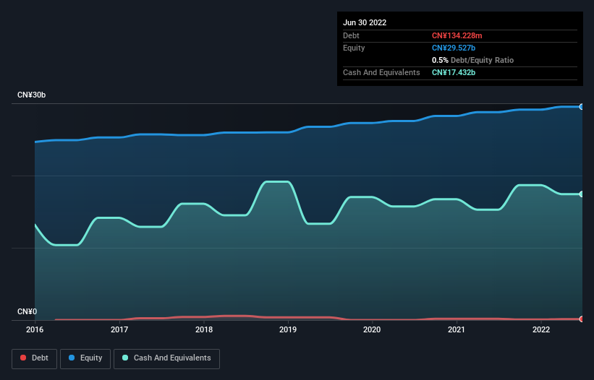
Task: Toggle Cash And Equivalents legend button
Action: [166, 358]
